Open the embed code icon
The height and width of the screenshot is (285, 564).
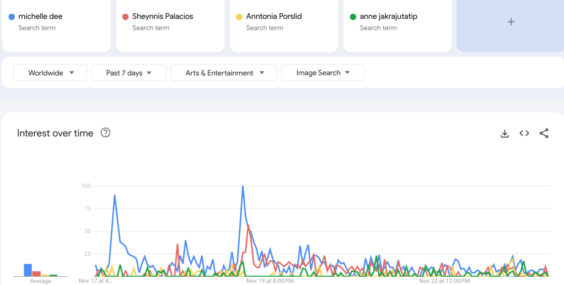(524, 133)
